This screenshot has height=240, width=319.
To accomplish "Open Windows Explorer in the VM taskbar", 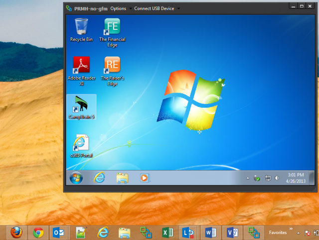I will 122,178.
